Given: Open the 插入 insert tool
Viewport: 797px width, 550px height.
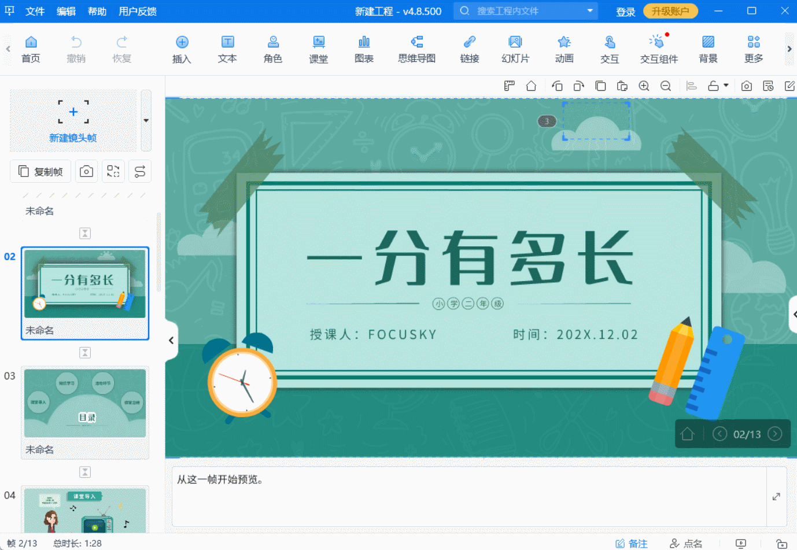Looking at the screenshot, I should (x=182, y=49).
